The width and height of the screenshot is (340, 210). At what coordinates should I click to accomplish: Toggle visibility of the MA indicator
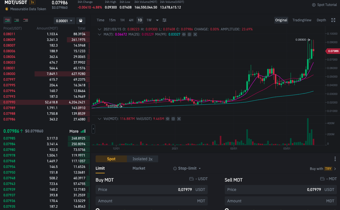click(184, 34)
